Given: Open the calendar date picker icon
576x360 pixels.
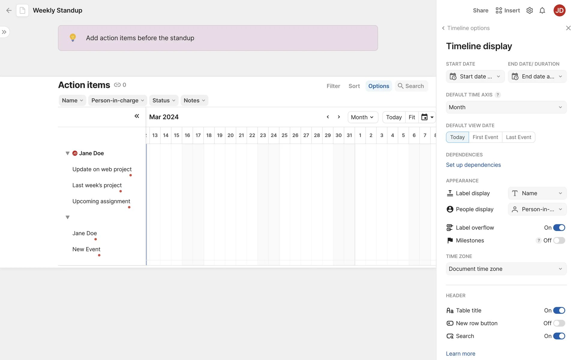Looking at the screenshot, I should pyautogui.click(x=424, y=117).
